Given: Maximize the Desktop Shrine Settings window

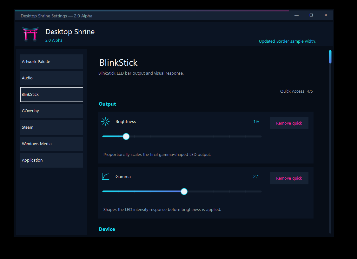Looking at the screenshot, I should (x=311, y=15).
